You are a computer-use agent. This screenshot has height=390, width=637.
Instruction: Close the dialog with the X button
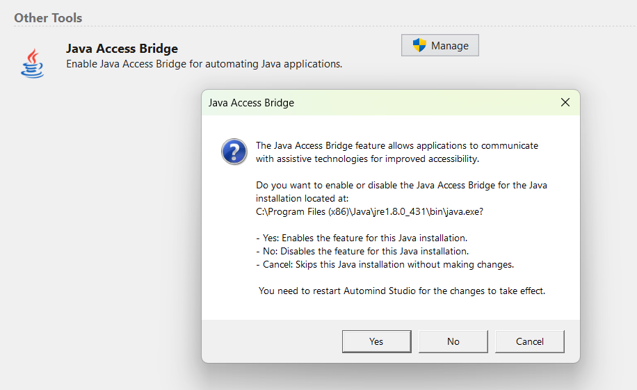coord(565,102)
